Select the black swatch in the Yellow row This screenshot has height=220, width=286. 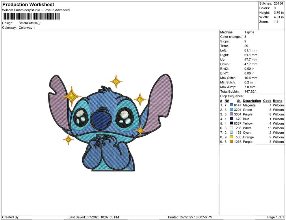(x=231, y=123)
